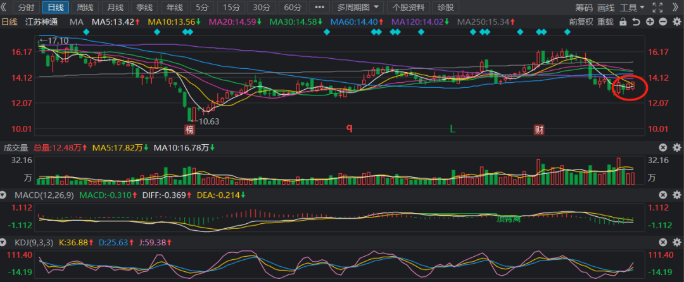Toggle 画线 drawing mode
Viewport: 684px width, 282px height.
(x=606, y=8)
